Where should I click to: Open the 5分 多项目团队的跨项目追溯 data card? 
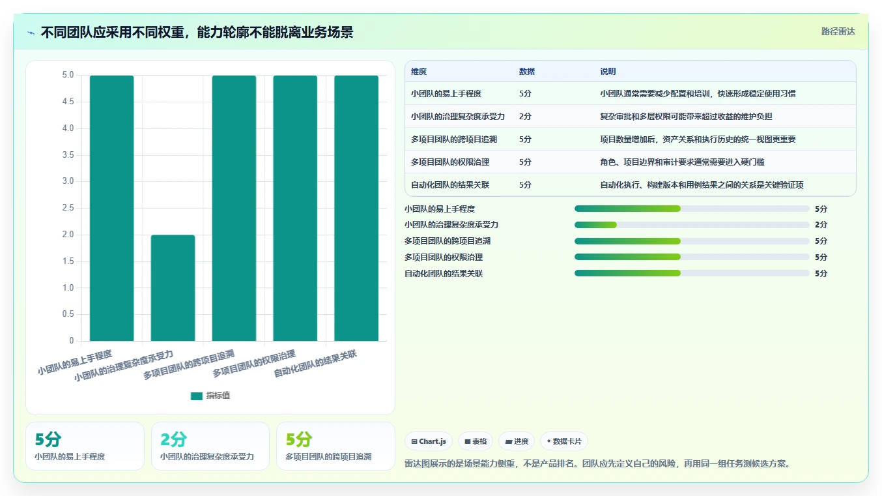(335, 446)
